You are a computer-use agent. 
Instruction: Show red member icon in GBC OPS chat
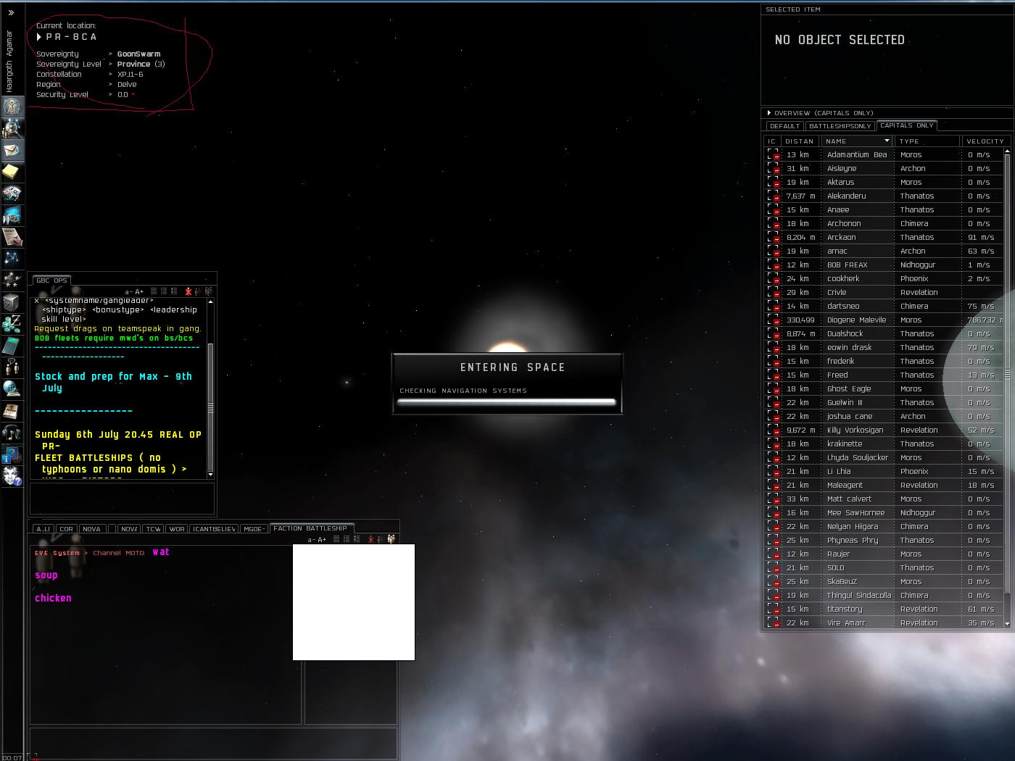pyautogui.click(x=188, y=291)
